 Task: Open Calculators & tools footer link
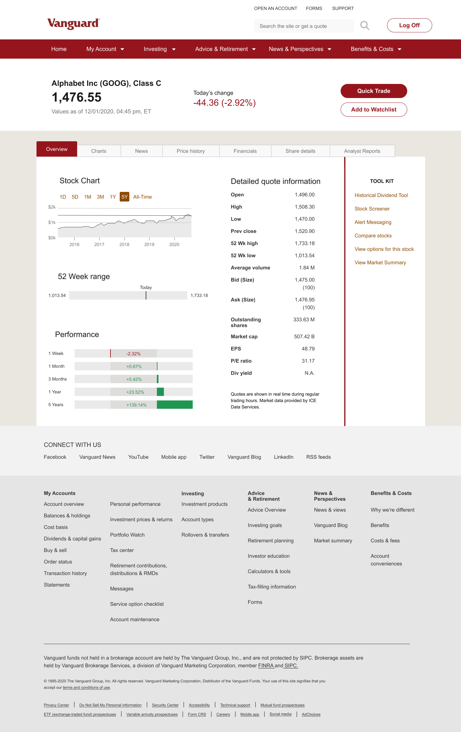pyautogui.click(x=269, y=571)
